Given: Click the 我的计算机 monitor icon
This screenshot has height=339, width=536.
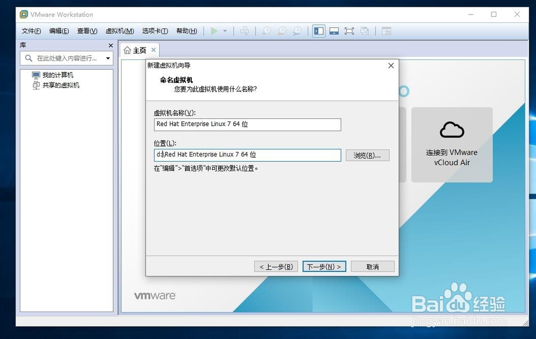Looking at the screenshot, I should point(36,75).
